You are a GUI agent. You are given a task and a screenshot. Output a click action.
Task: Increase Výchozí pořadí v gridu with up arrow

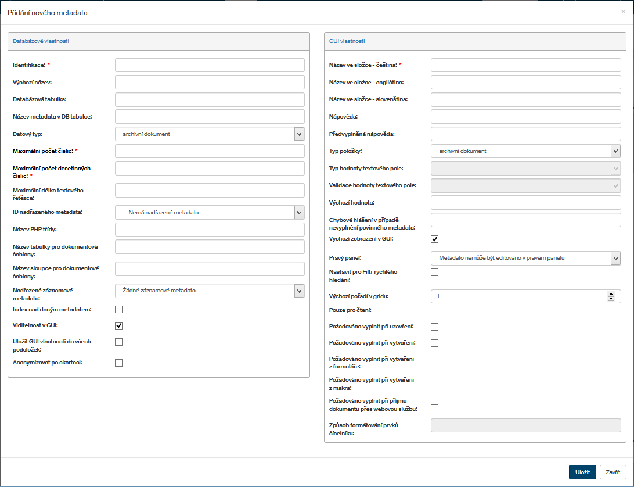(611, 294)
